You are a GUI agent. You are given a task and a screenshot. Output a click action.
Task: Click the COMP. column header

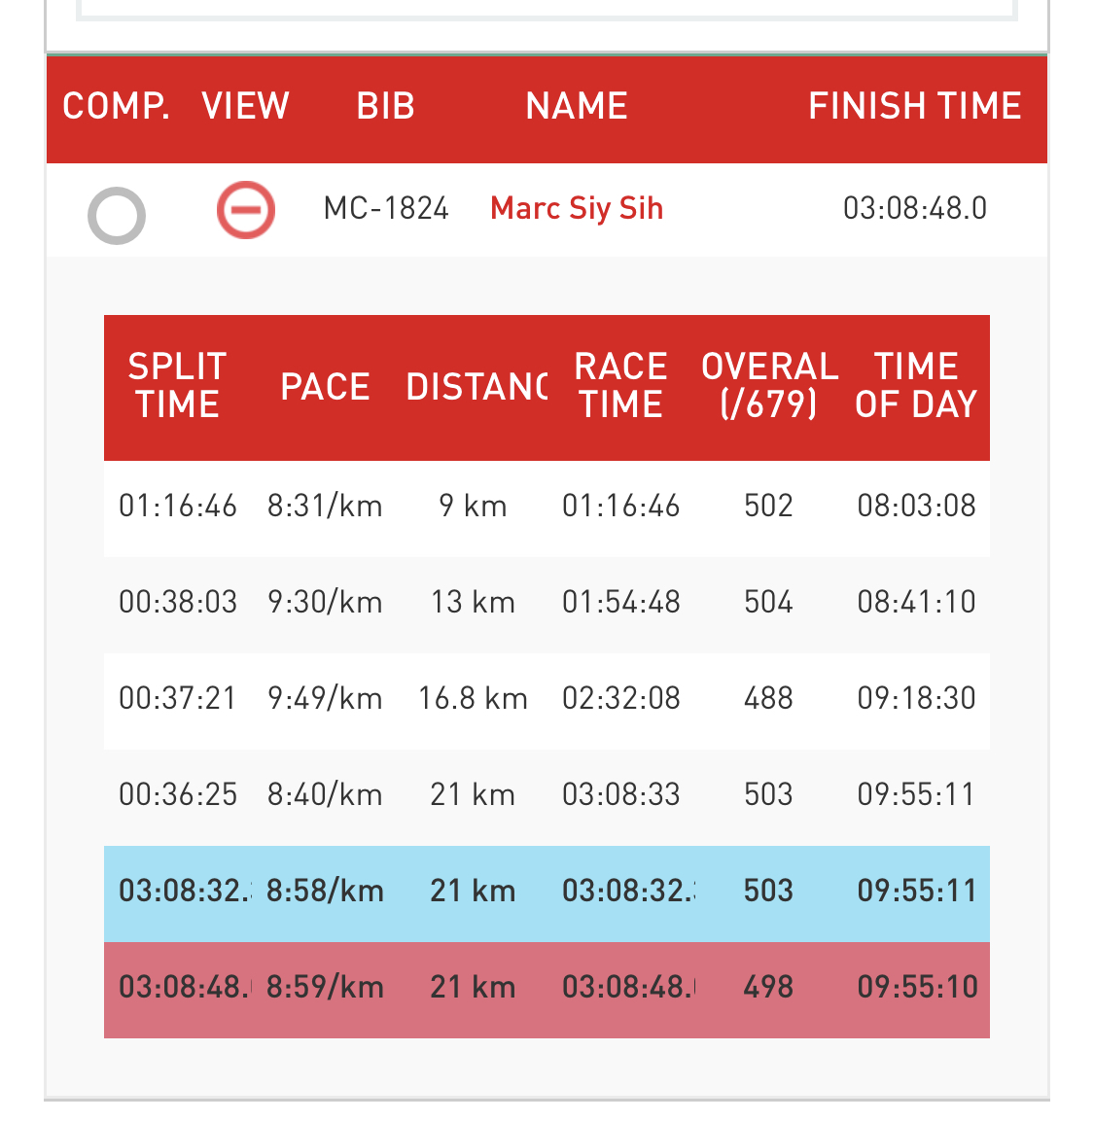pos(116,106)
